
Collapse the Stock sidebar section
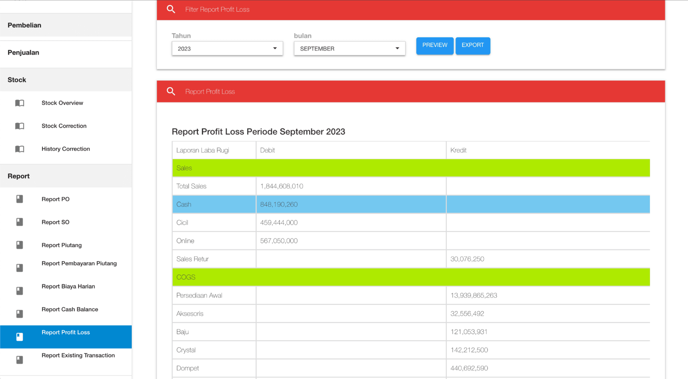[66, 80]
